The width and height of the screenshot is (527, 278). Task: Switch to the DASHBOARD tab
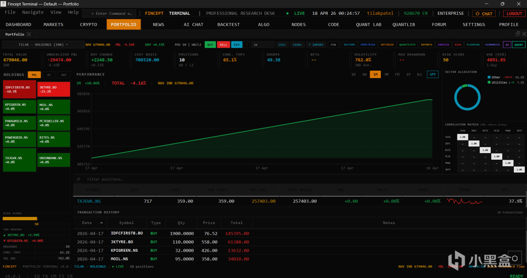coord(19,25)
